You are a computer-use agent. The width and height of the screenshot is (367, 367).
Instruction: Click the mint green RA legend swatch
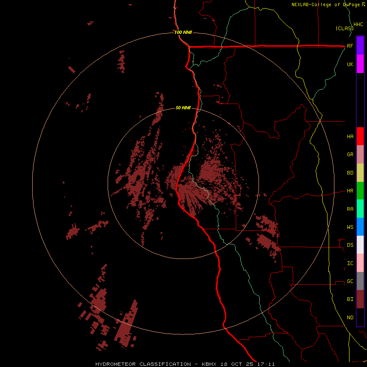(360, 209)
